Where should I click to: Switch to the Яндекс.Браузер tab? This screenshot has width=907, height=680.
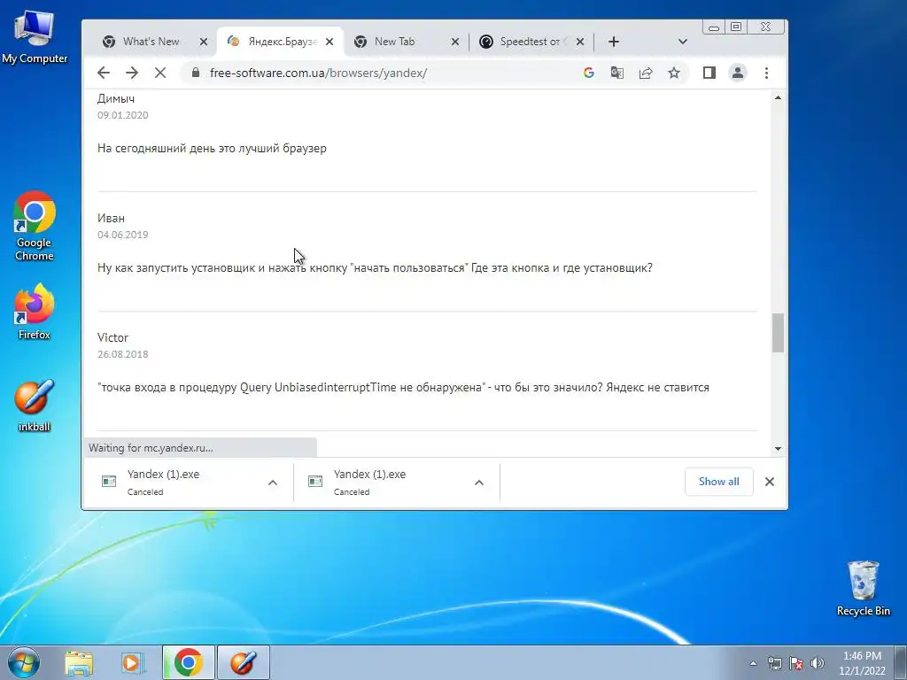[282, 42]
